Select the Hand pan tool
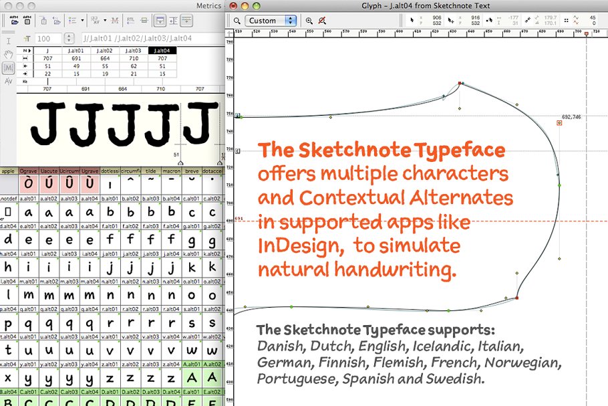 point(8,54)
